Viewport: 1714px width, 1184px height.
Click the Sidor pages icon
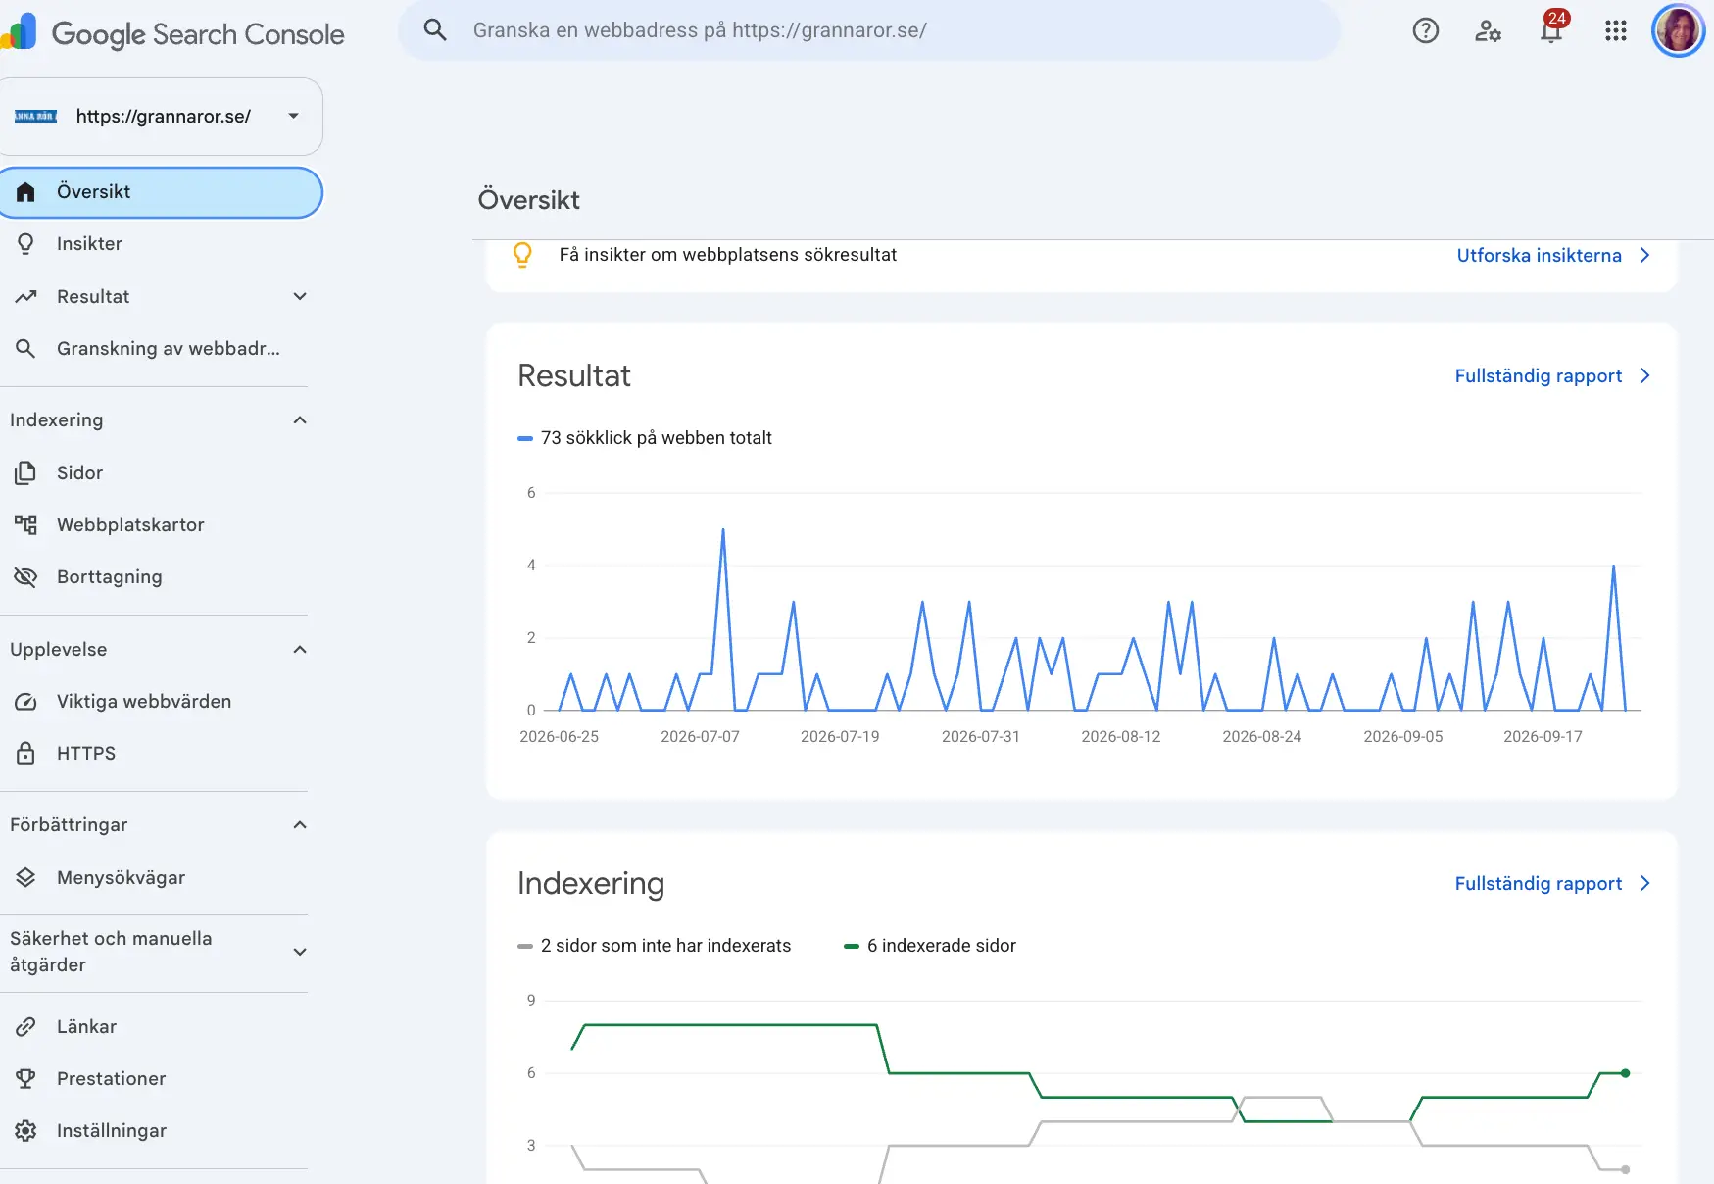coord(25,473)
